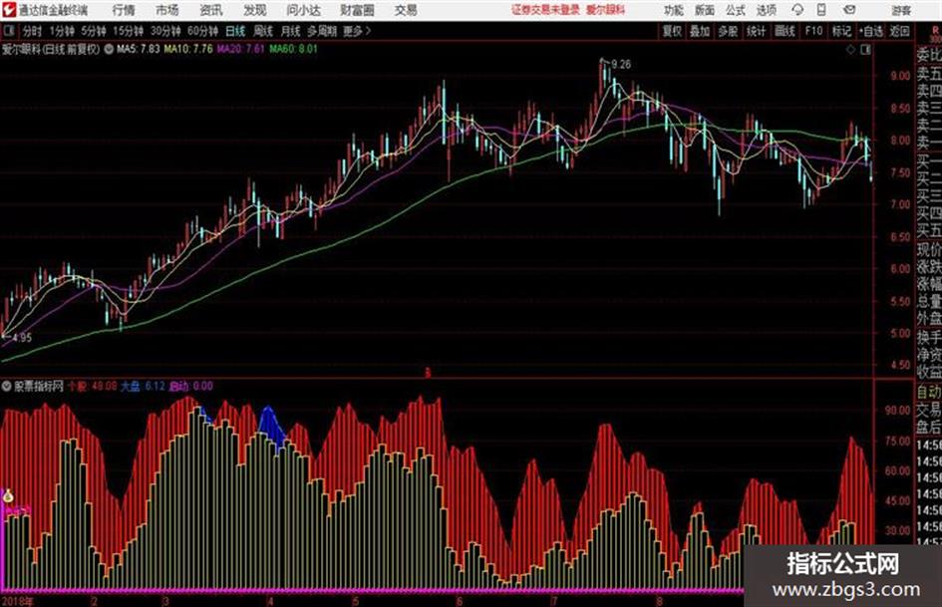The image size is (942, 607).
Task: Expand the indicator dropdown beside 爱尔眼科 title
Action: 109,49
